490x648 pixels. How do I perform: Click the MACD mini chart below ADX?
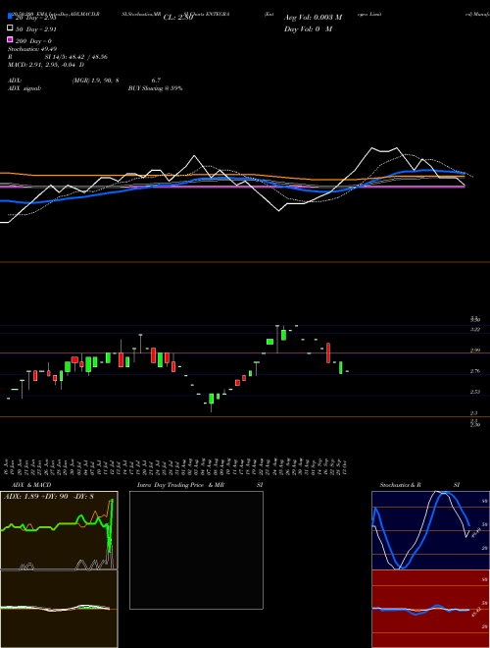(x=59, y=609)
